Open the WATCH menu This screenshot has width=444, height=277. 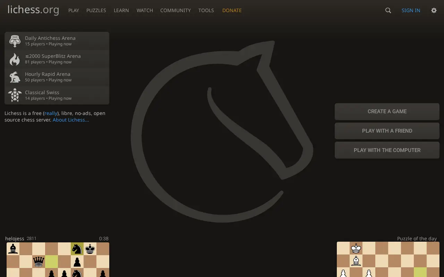click(145, 10)
